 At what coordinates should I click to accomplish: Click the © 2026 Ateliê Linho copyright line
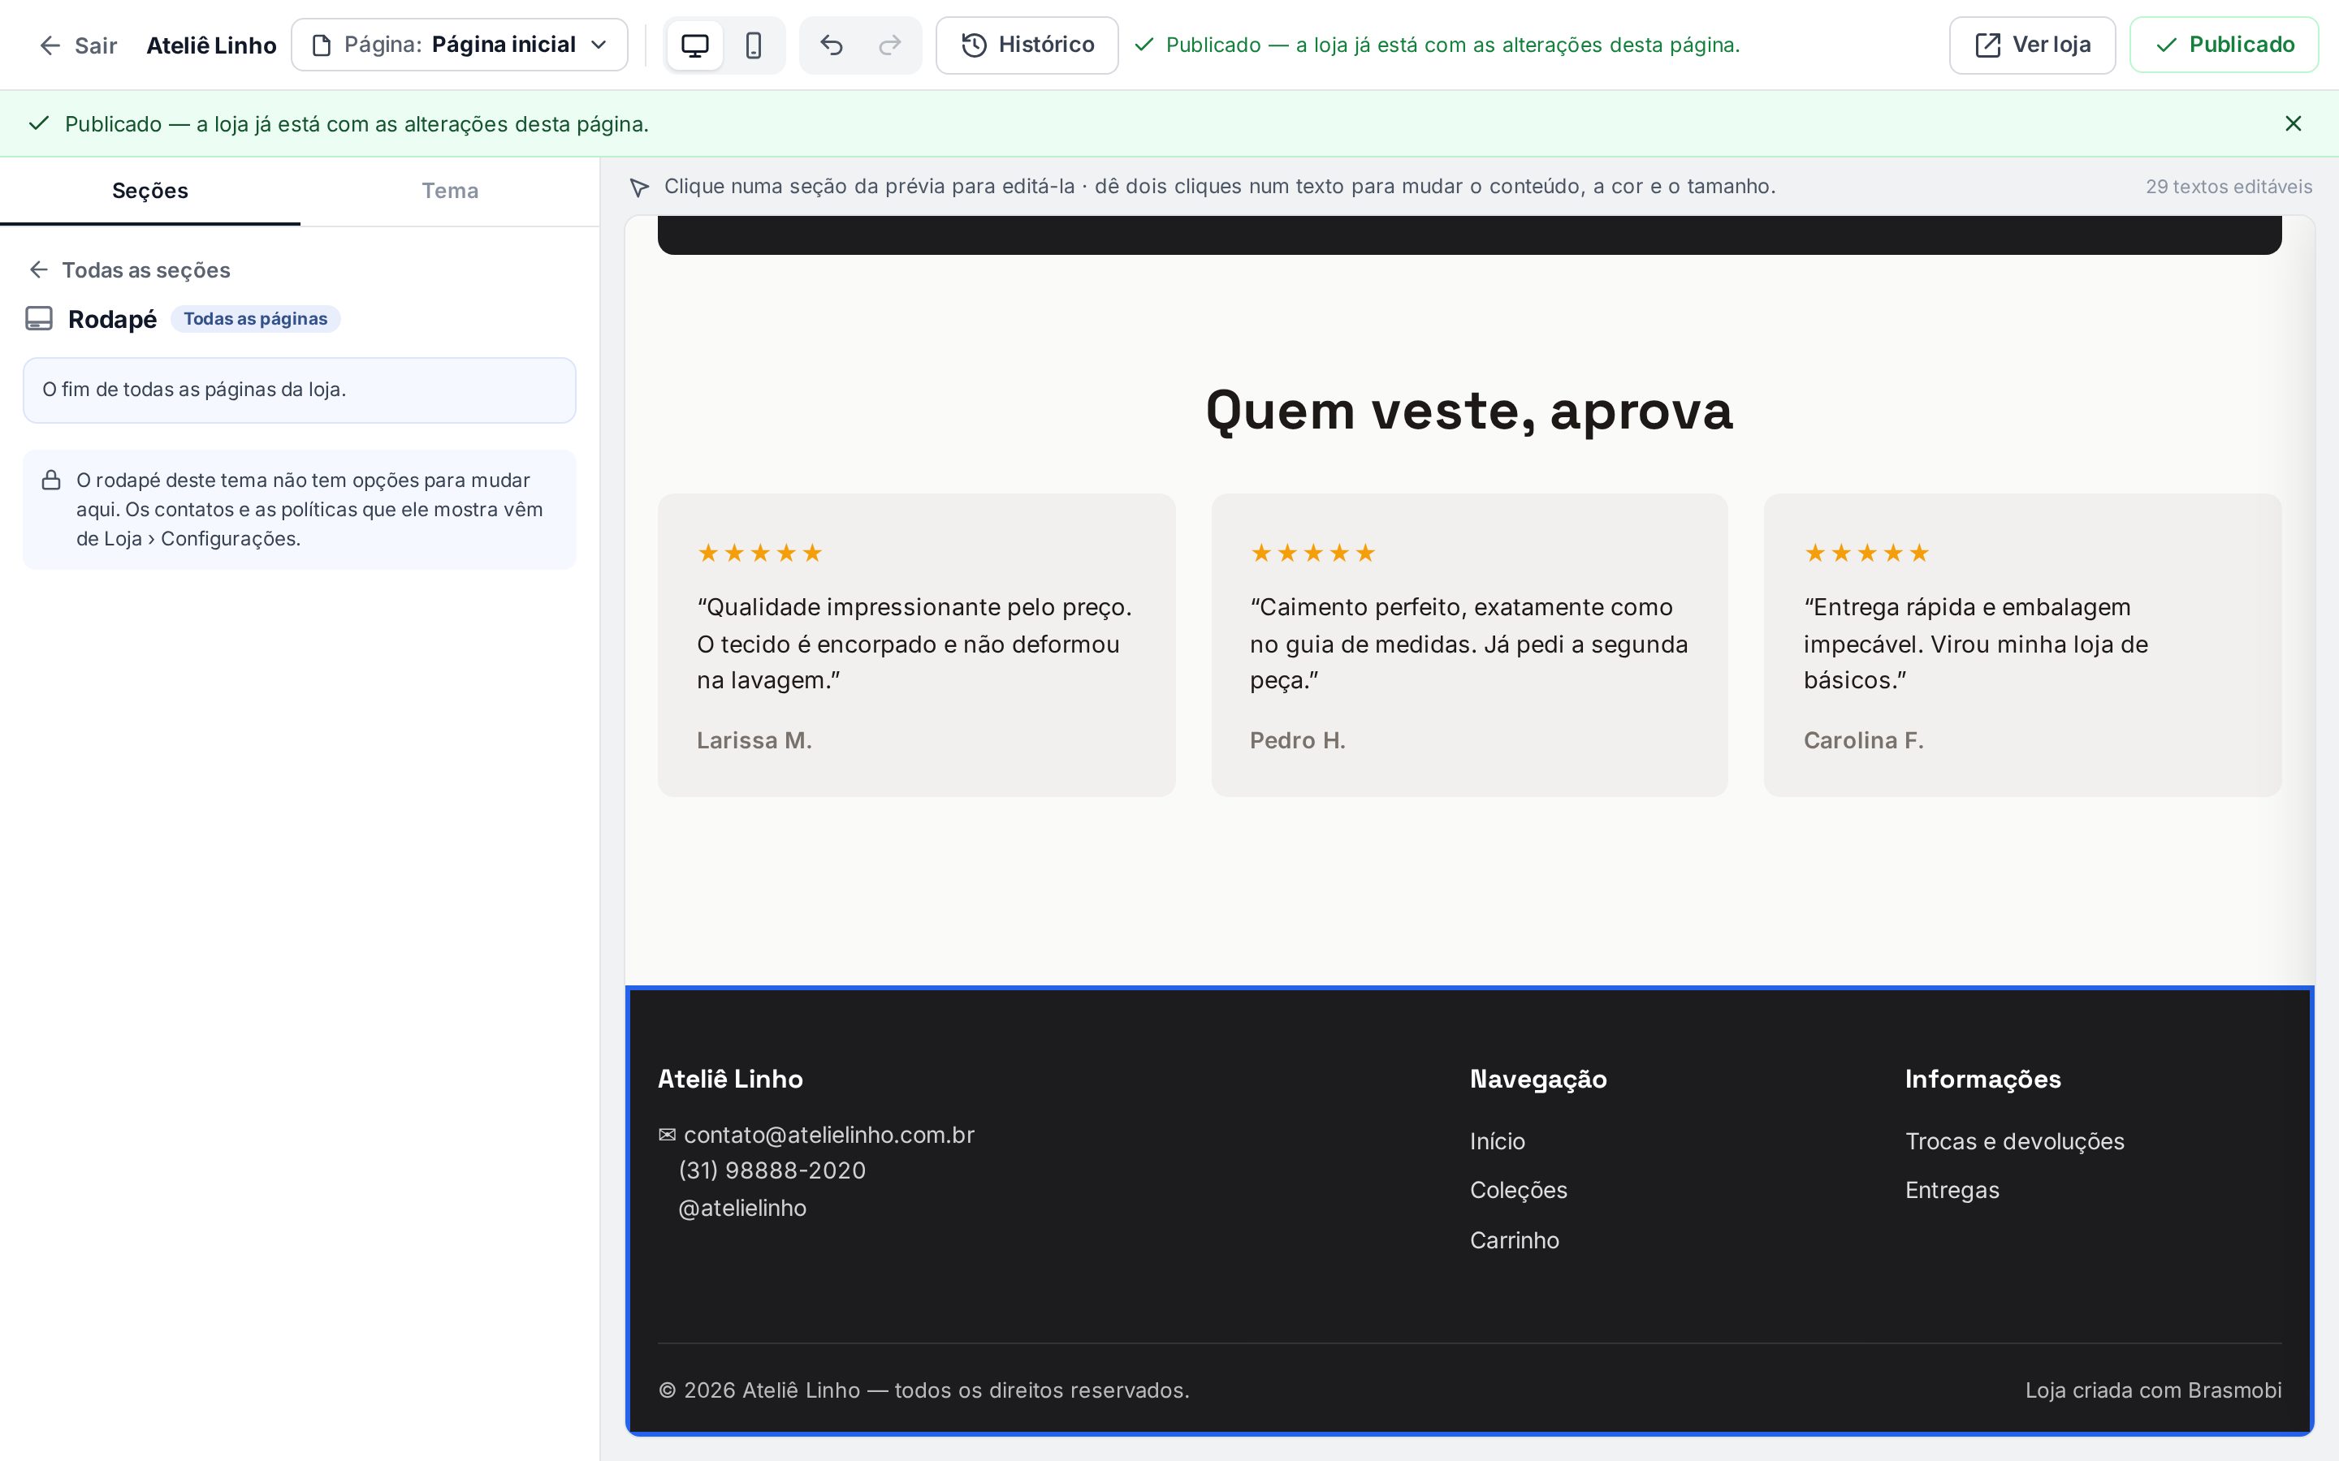coord(923,1390)
